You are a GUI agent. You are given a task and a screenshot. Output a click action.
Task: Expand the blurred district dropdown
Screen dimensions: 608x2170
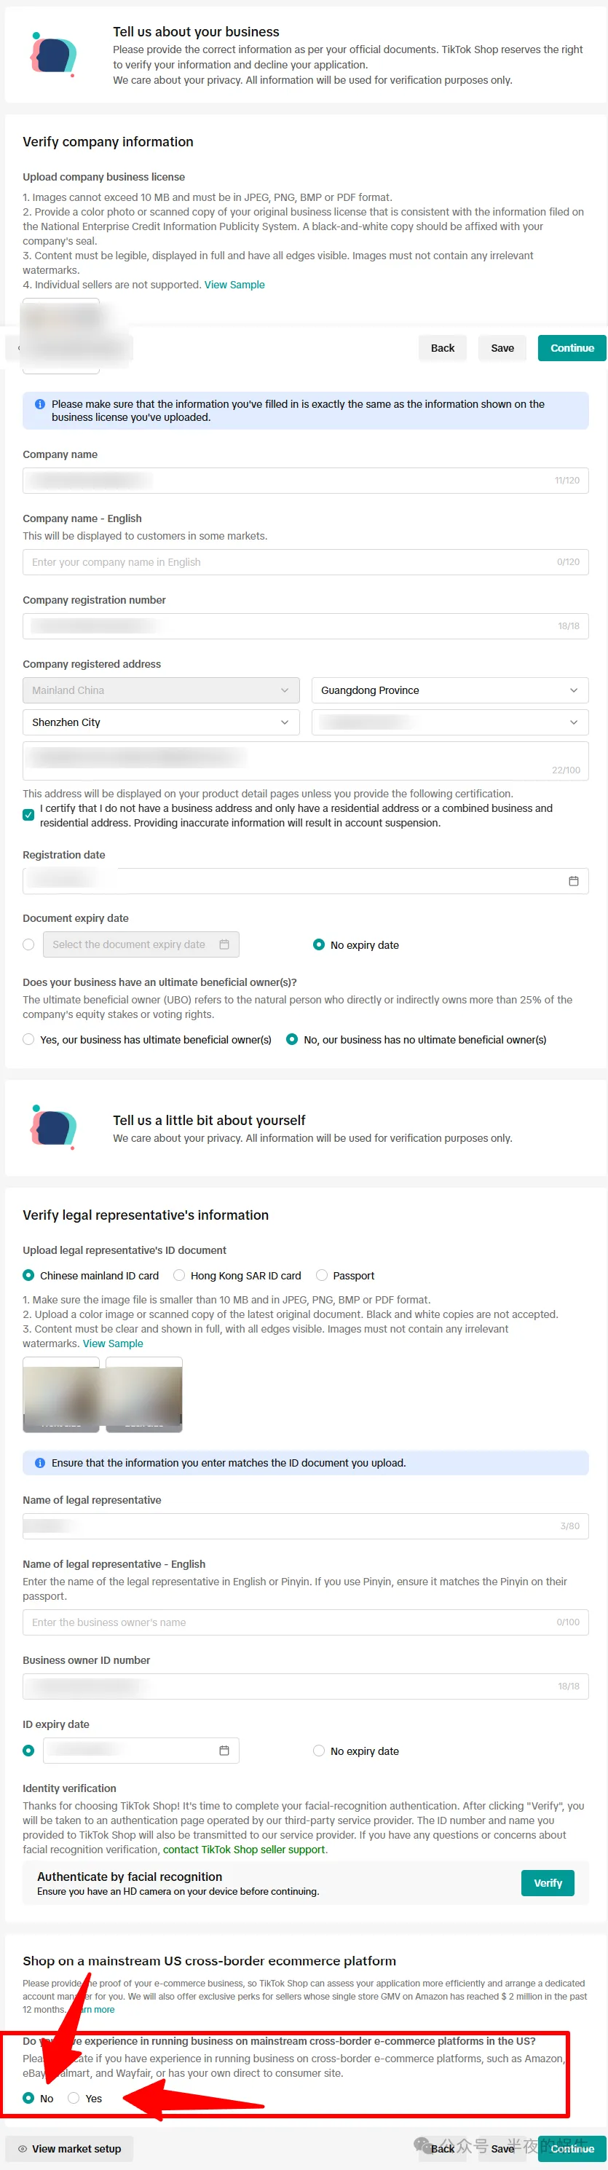[450, 723]
